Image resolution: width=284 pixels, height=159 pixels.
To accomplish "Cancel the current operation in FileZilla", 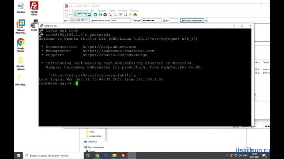I will (105, 15).
